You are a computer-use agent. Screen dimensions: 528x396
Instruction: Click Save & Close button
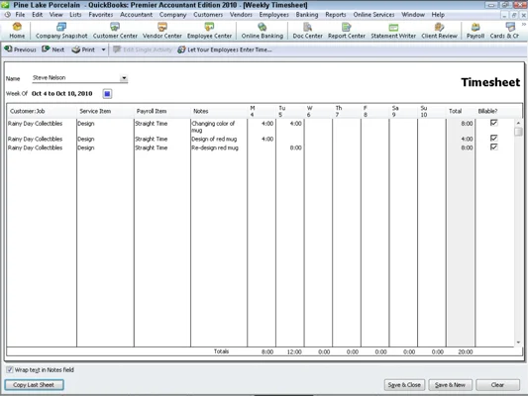(x=404, y=384)
